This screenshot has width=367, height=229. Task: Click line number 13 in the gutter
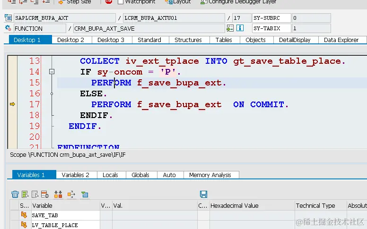coord(35,61)
